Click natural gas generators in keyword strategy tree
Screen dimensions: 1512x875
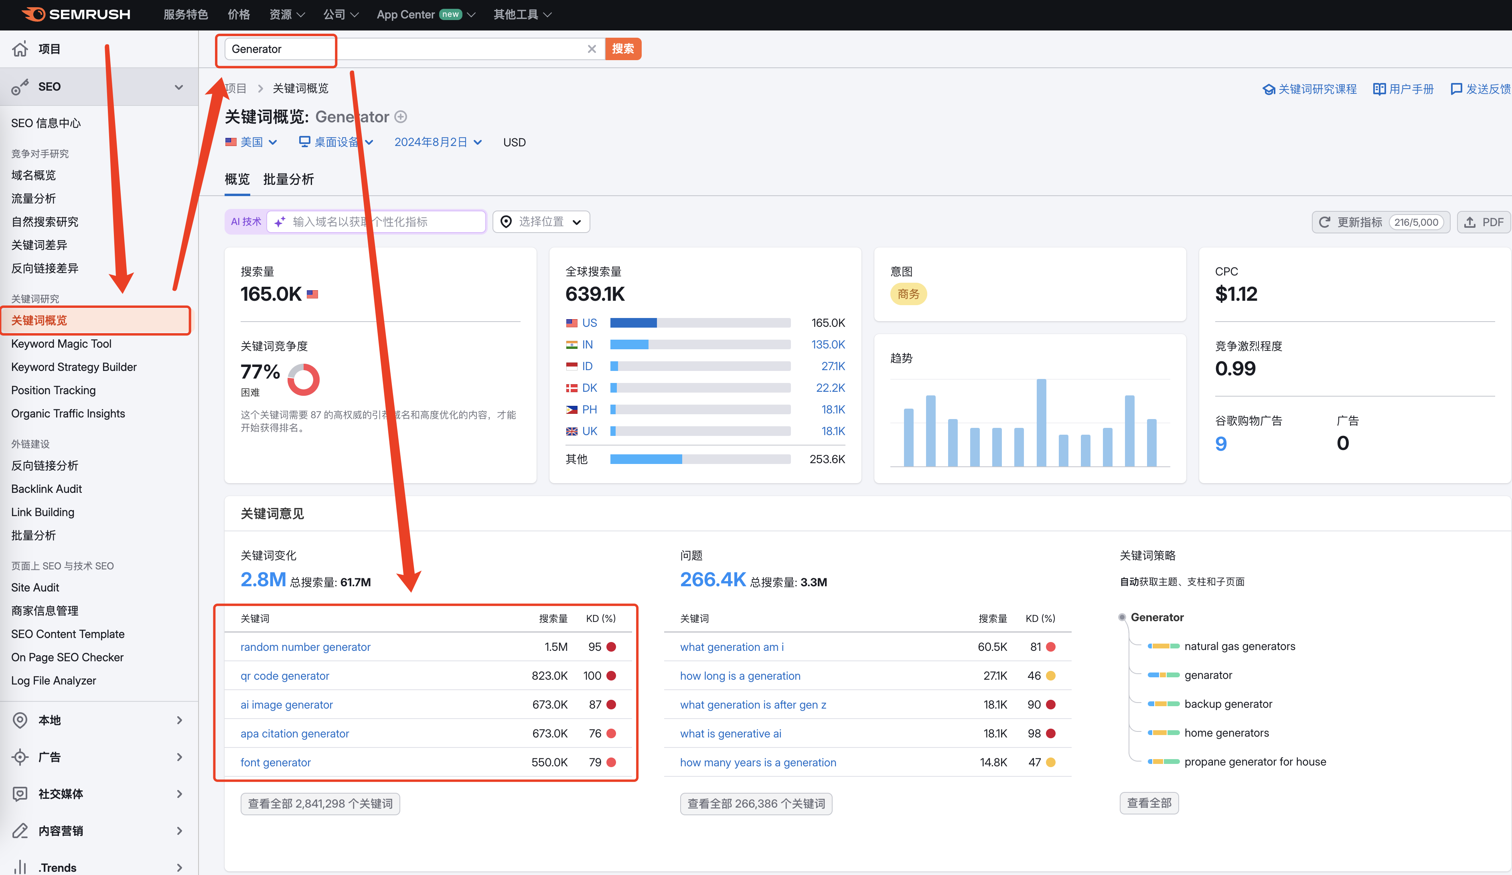coord(1240,646)
